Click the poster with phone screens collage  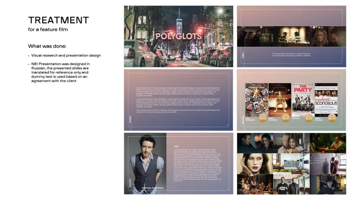click(257, 100)
